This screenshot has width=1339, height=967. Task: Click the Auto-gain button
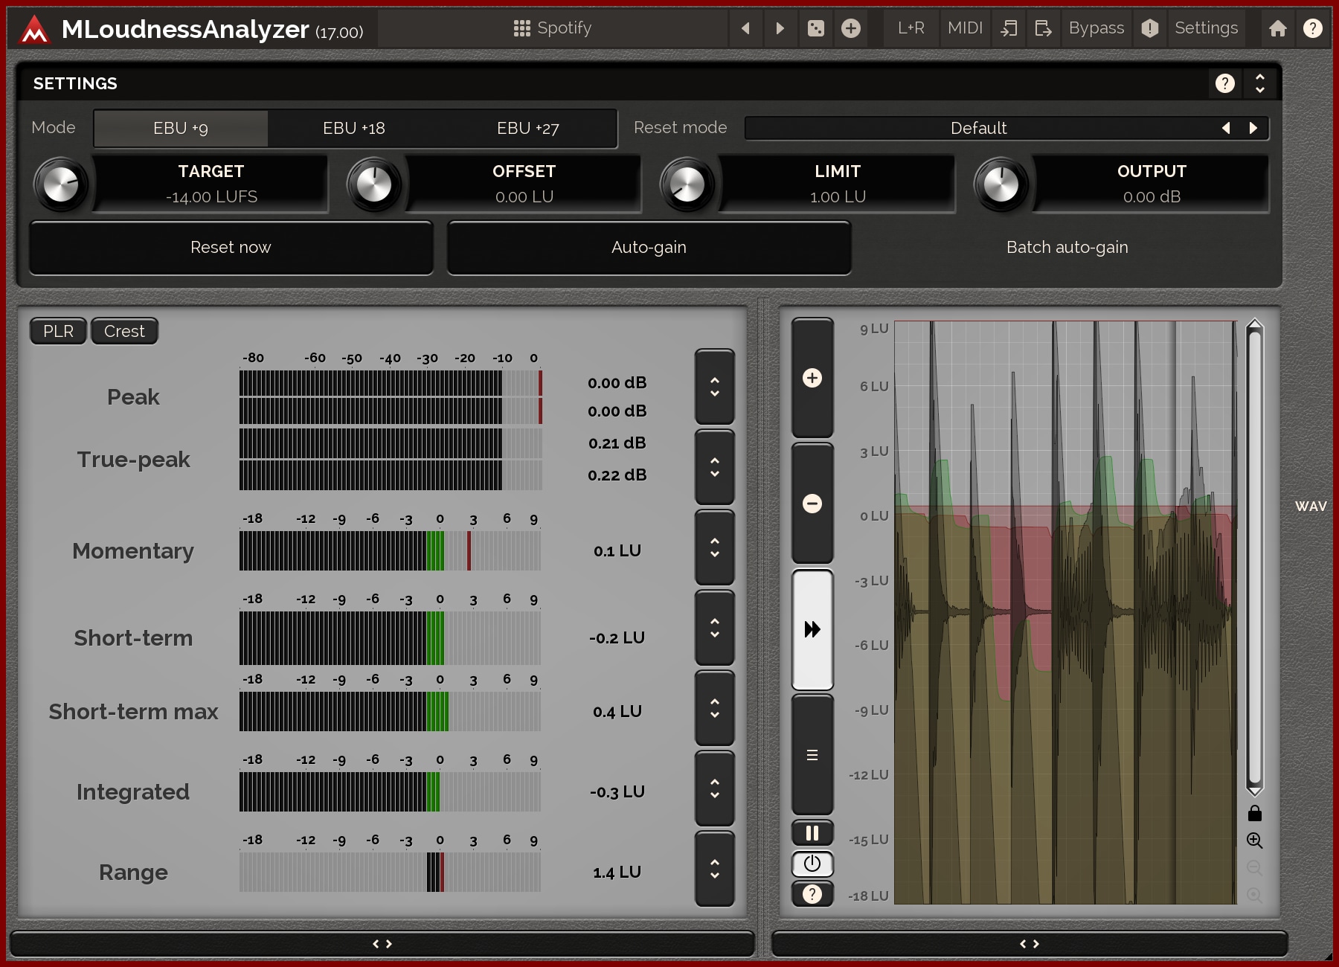pyautogui.click(x=649, y=248)
